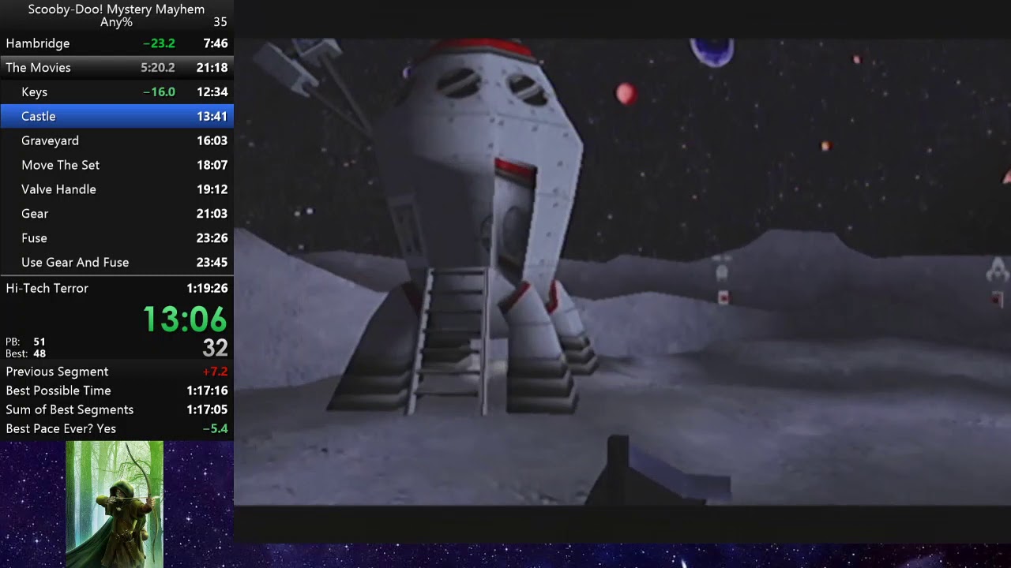The height and width of the screenshot is (568, 1011).
Task: Click the -23.2 delta for Hambridge
Action: click(x=159, y=43)
